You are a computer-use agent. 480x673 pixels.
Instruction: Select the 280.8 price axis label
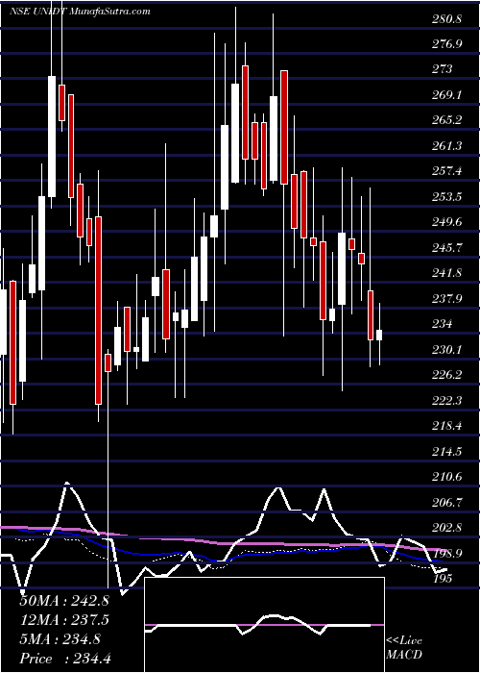[x=446, y=18]
